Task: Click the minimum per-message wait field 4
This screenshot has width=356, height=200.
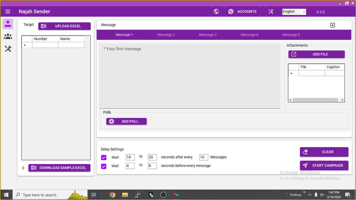Action: pos(130,166)
